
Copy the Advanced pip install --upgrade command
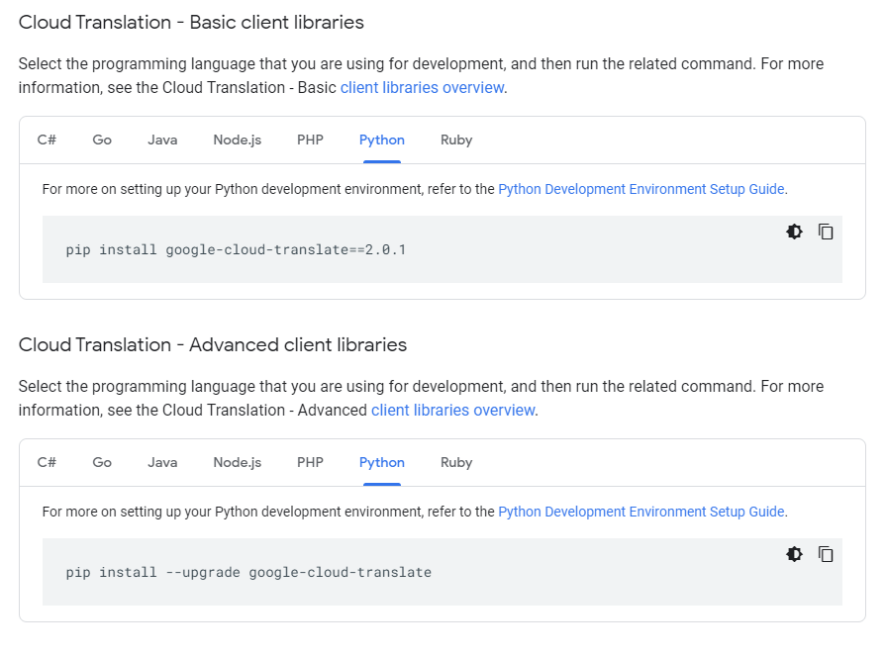826,554
